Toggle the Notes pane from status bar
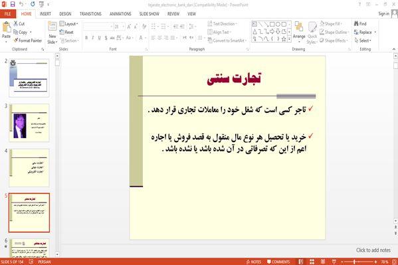 (254, 262)
